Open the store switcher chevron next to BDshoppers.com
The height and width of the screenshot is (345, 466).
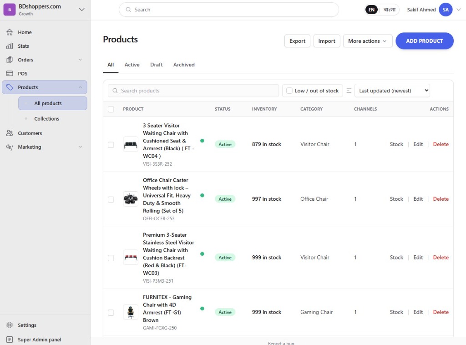tap(82, 10)
